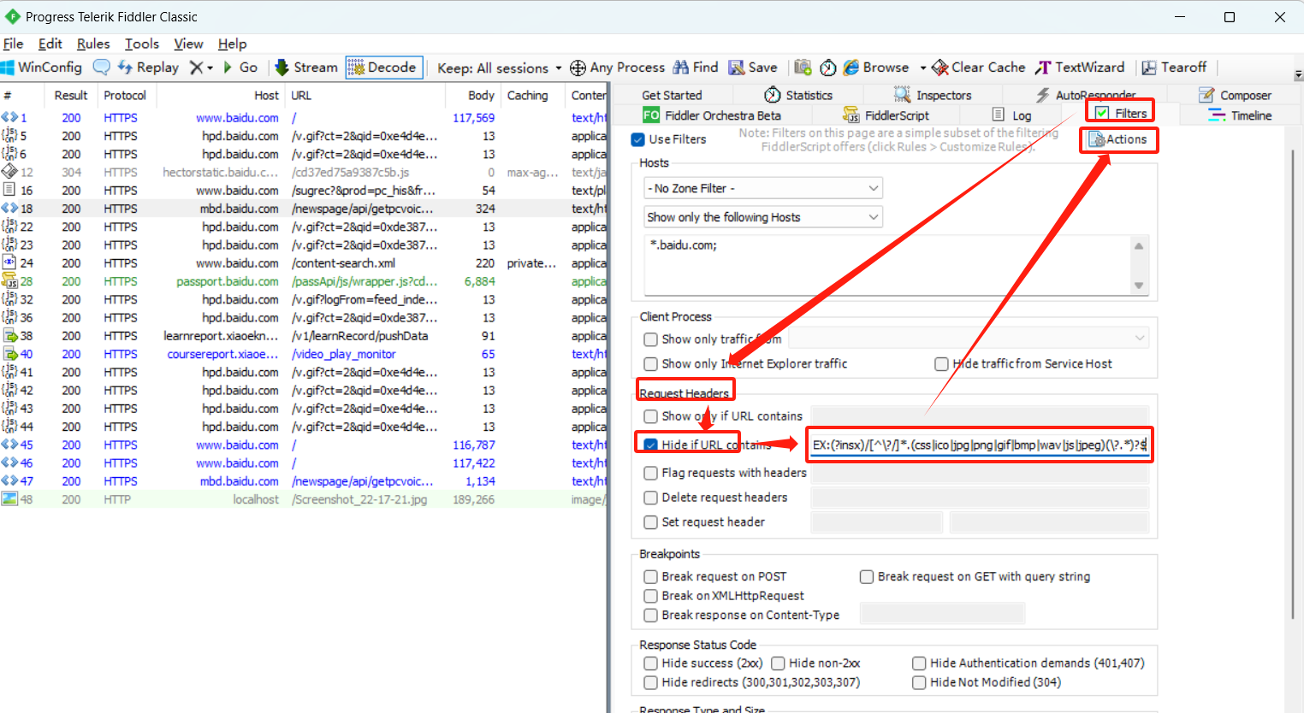Screen dimensions: 1304x713
Task: Open the View menu
Action: pos(188,44)
